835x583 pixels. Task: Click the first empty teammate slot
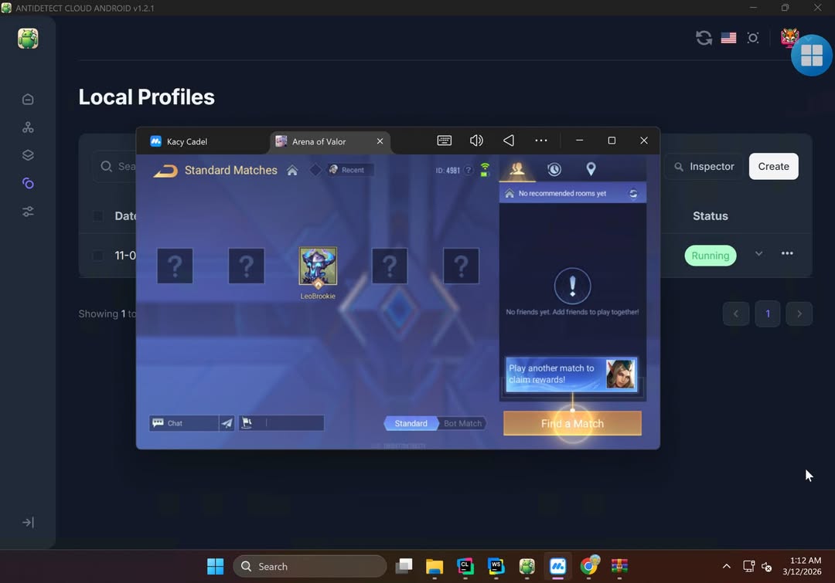pos(175,266)
